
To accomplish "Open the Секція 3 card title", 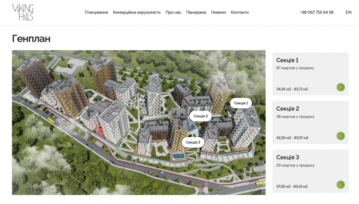I will (x=288, y=157).
